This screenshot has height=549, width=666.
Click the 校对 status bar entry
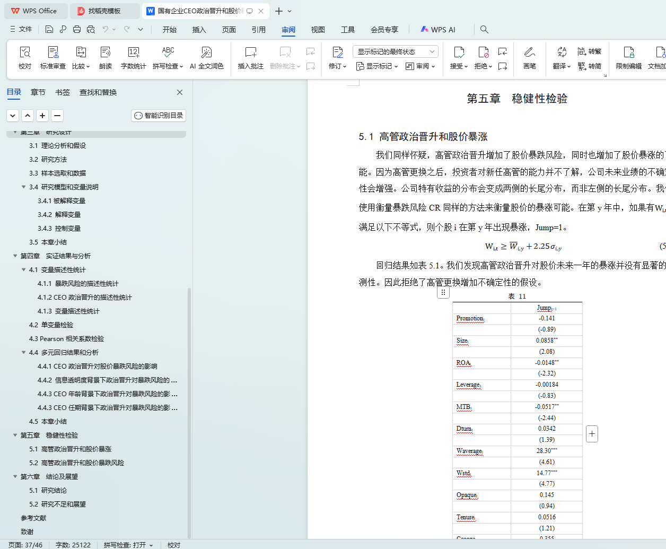(174, 545)
